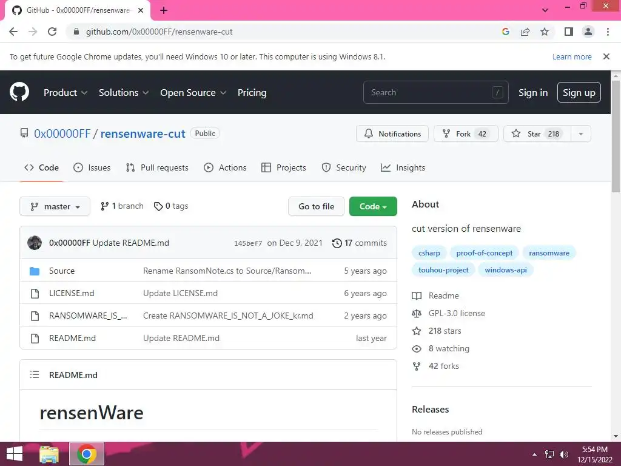Bookmark this page with the star icon

coord(545,32)
